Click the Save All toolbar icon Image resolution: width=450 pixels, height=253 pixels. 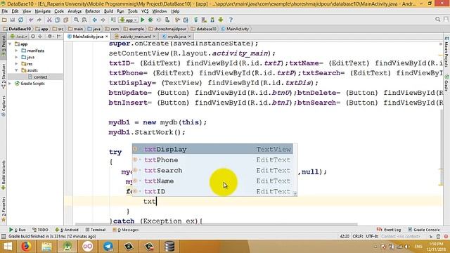point(13,20)
